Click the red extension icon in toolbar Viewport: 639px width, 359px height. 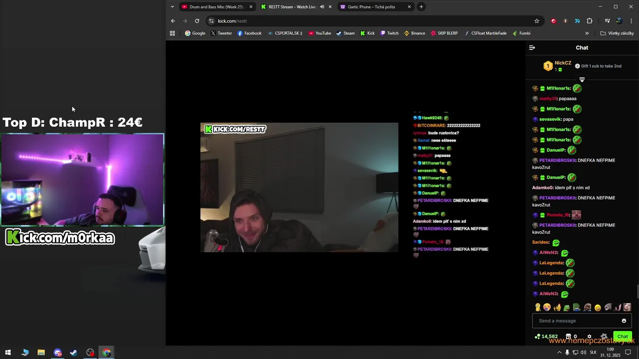click(x=553, y=21)
